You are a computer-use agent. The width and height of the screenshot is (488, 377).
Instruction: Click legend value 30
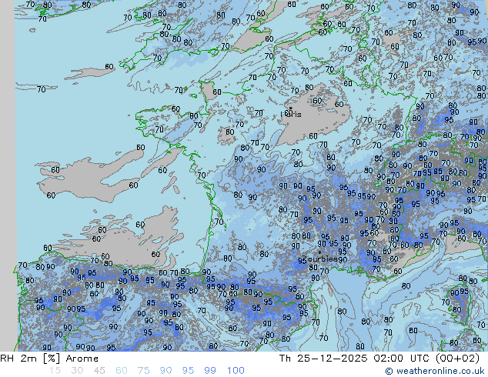(x=77, y=371)
